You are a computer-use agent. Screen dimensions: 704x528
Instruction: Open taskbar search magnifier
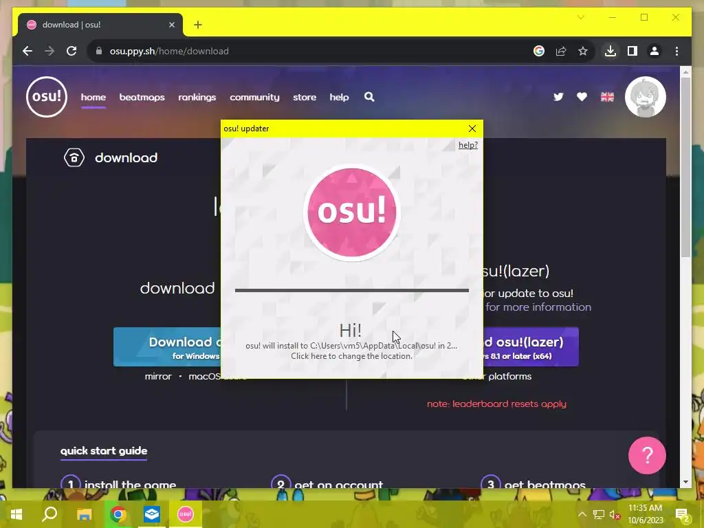click(49, 514)
